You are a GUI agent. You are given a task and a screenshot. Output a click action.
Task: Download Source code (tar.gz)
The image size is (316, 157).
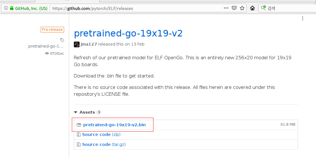(x=104, y=144)
